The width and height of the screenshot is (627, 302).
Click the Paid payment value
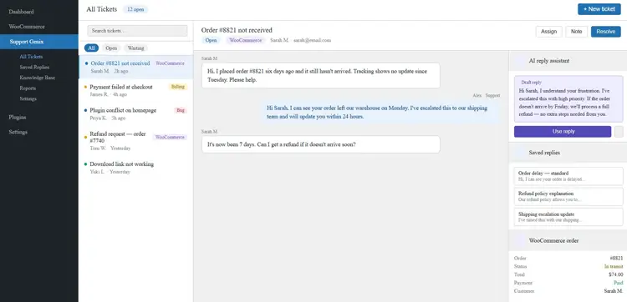619,283
